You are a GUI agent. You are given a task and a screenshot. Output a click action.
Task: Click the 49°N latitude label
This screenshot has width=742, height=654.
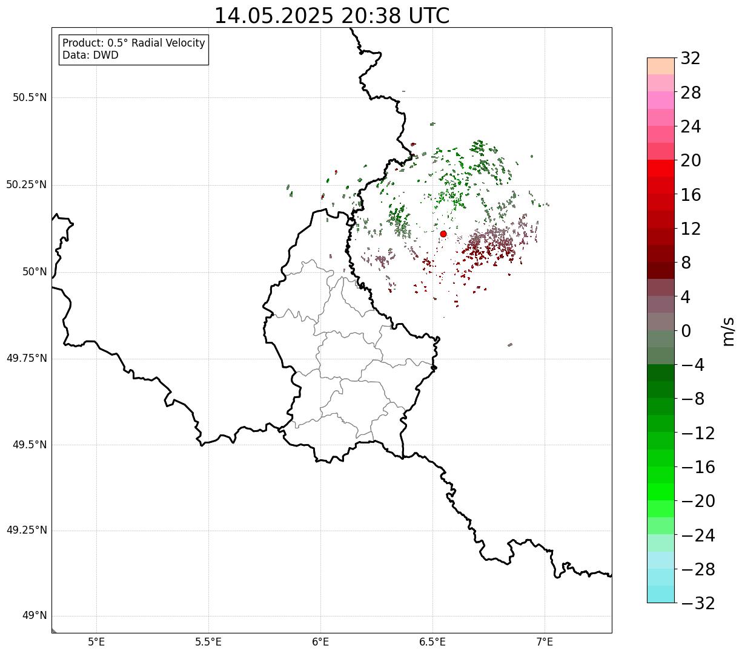[35, 616]
